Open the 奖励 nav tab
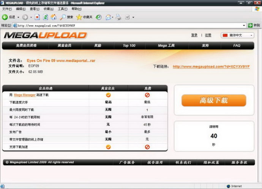This screenshot has height=189, width=262. 98,45
